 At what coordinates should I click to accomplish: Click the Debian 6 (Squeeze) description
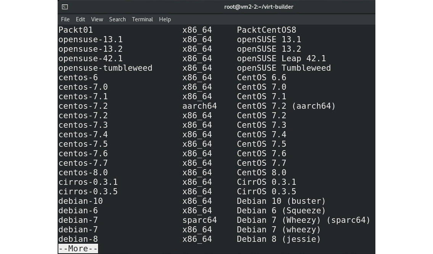pos(282,211)
